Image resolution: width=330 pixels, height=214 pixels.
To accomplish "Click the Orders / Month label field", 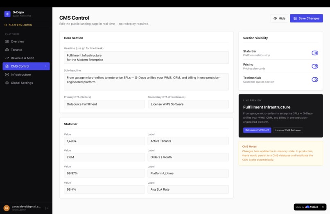I will [x=188, y=157].
